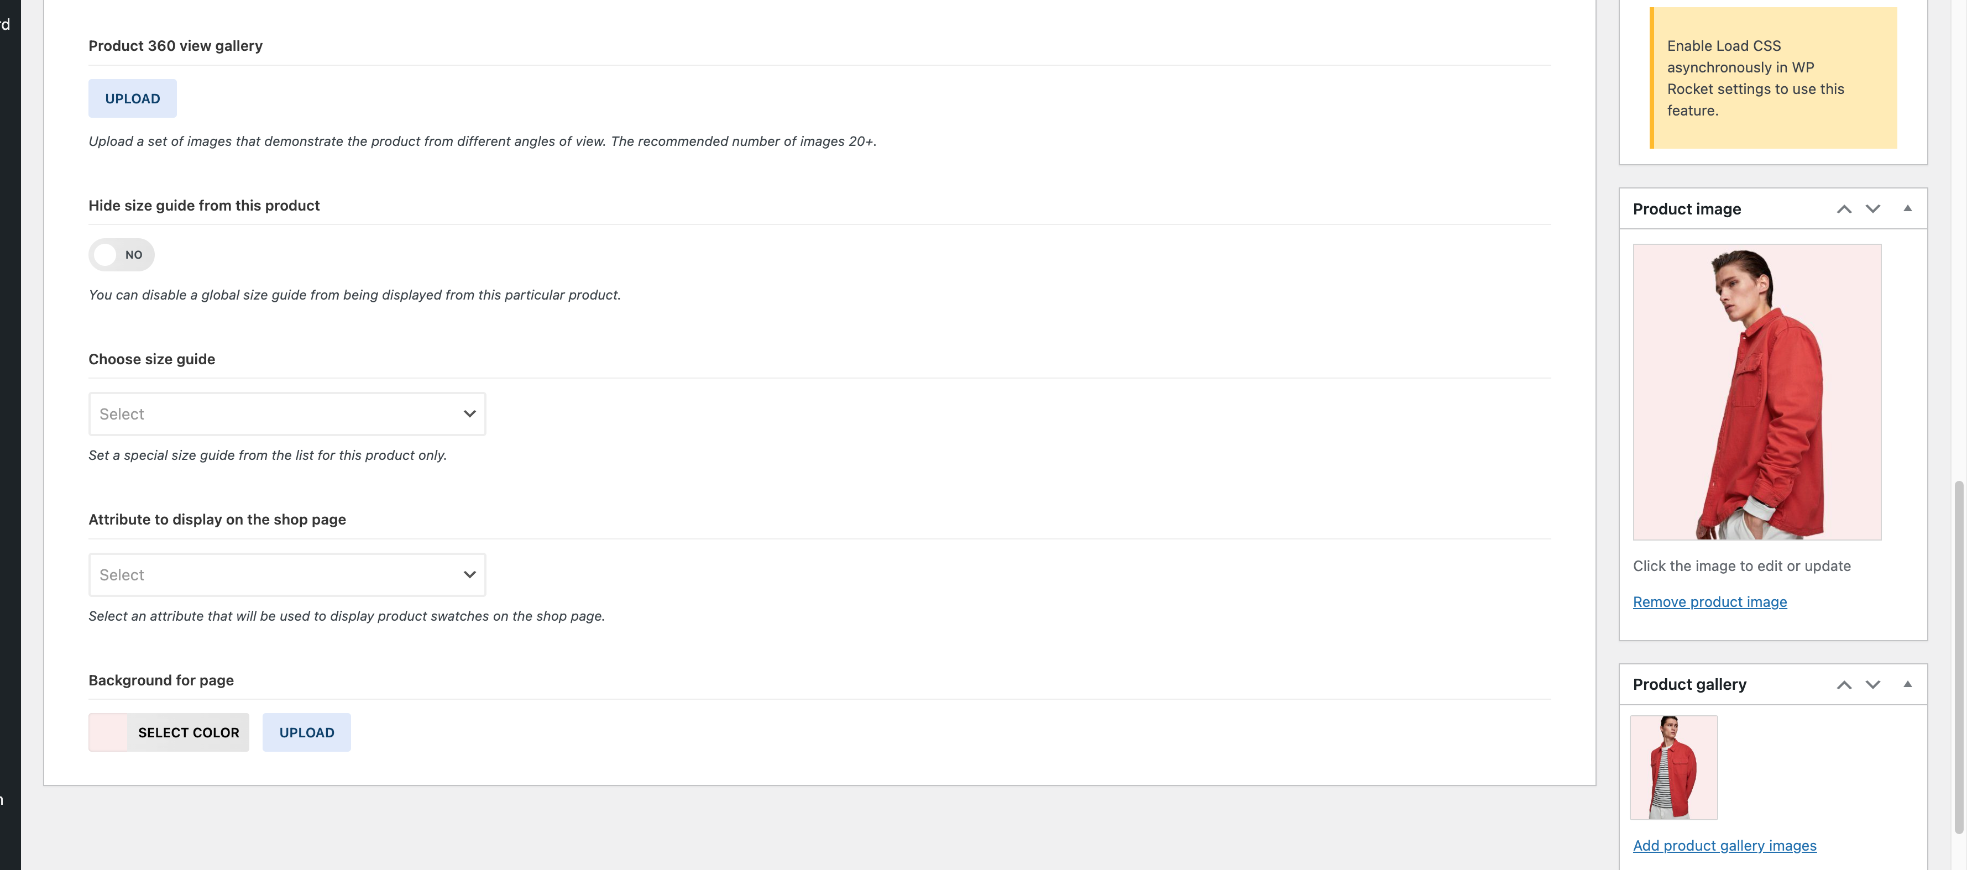Upload background image for page
Image resolution: width=1967 pixels, height=870 pixels.
[306, 732]
